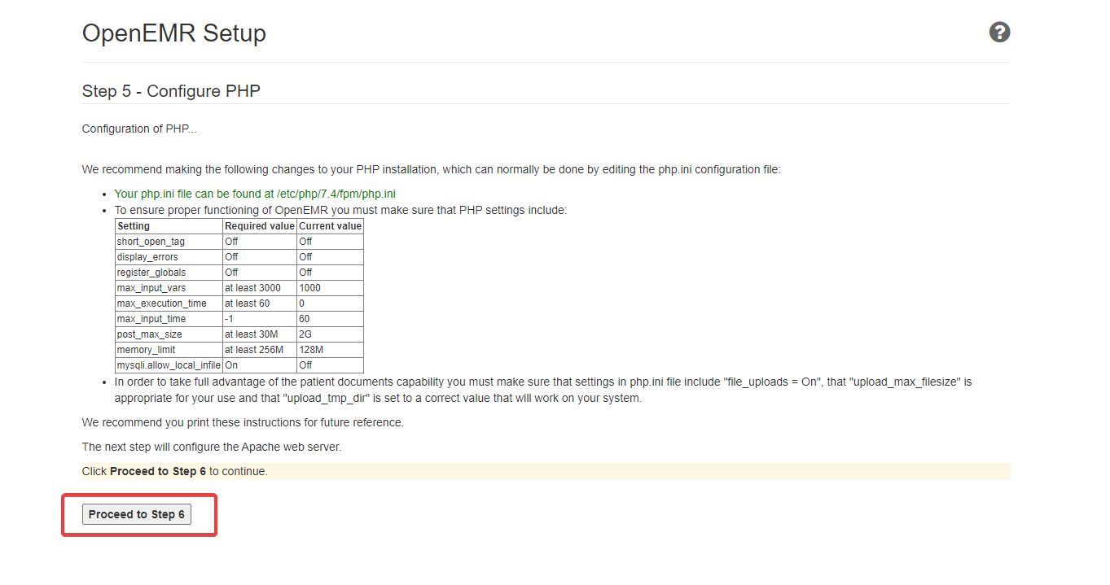The image size is (1110, 585).
Task: Click current value '128M' for memory_limit
Action: [330, 350]
